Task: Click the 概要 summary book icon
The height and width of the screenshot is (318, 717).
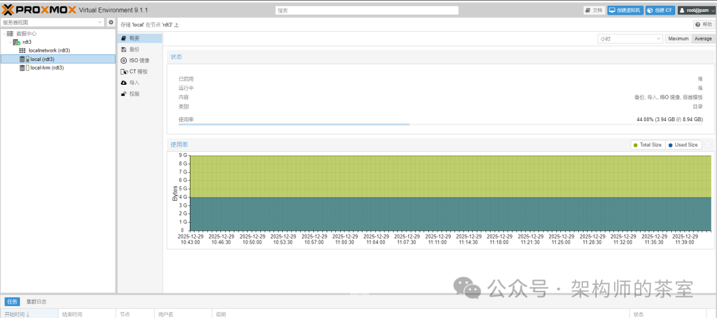Action: click(123, 38)
